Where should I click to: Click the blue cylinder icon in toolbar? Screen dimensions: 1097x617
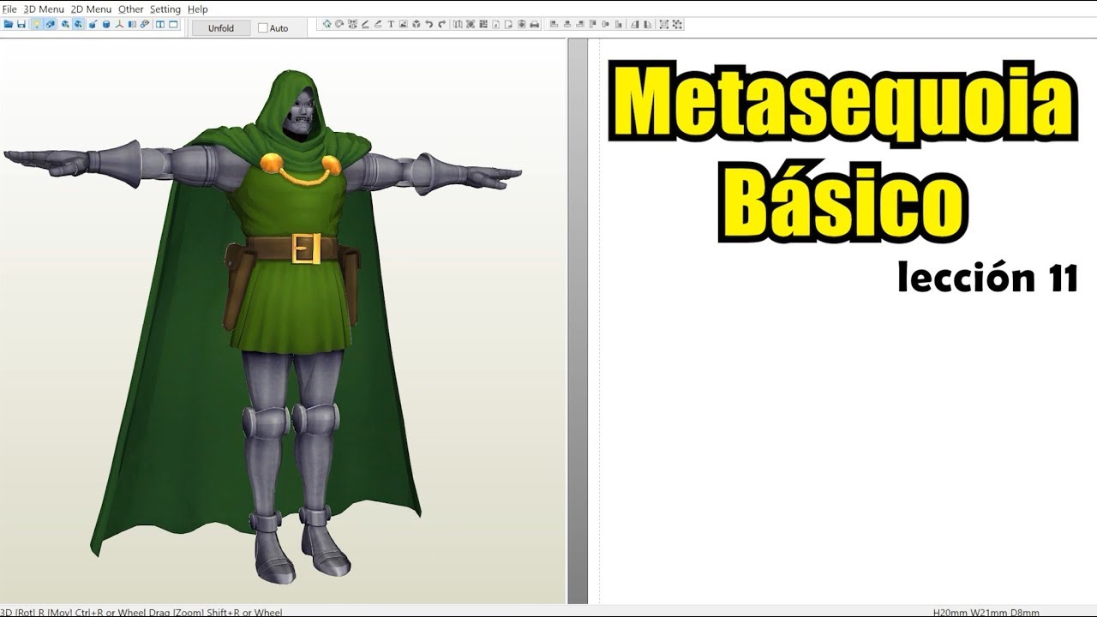(x=106, y=24)
